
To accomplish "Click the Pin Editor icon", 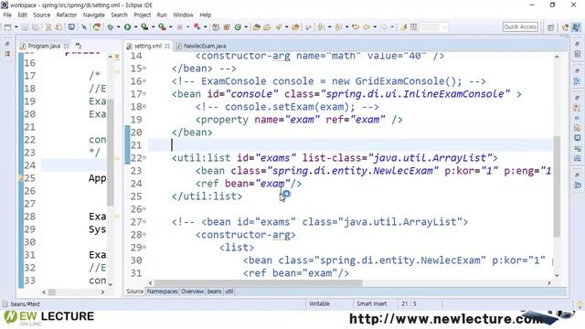I will tap(403, 27).
